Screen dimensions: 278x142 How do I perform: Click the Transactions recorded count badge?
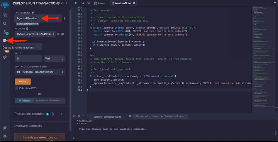47,114
